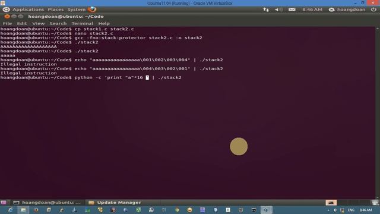Open the Places menu
Screen dimensions: 380x214
pos(55,10)
